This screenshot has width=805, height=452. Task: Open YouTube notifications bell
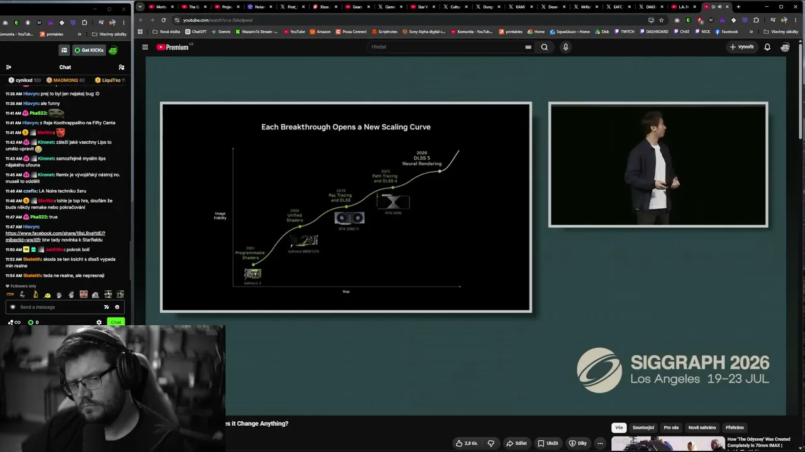click(x=767, y=47)
